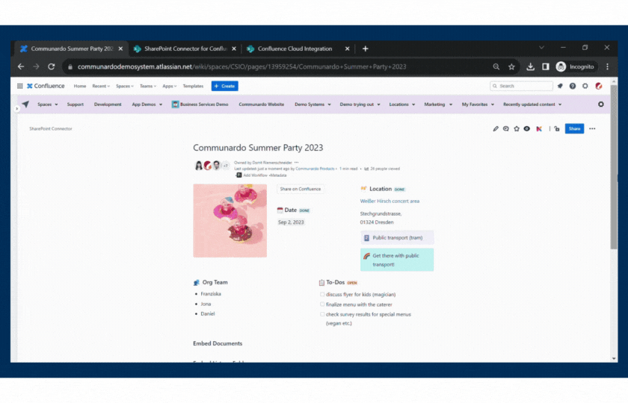Edit the page with the pencil icon
The image size is (628, 403).
click(496, 128)
